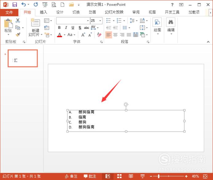The image size is (213, 180).
Task: Switch to 幻灯片放映 Slide Show tab
Action: (114, 12)
